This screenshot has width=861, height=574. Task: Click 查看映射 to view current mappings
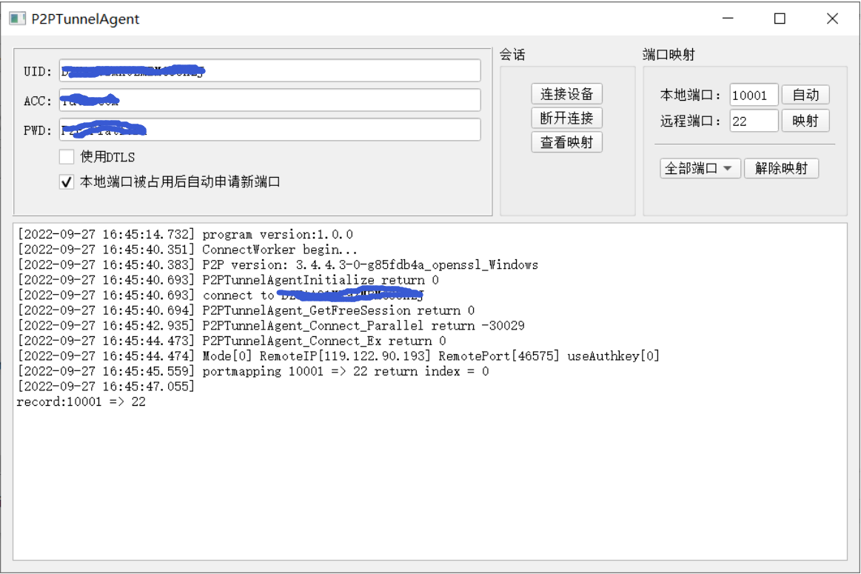click(566, 141)
